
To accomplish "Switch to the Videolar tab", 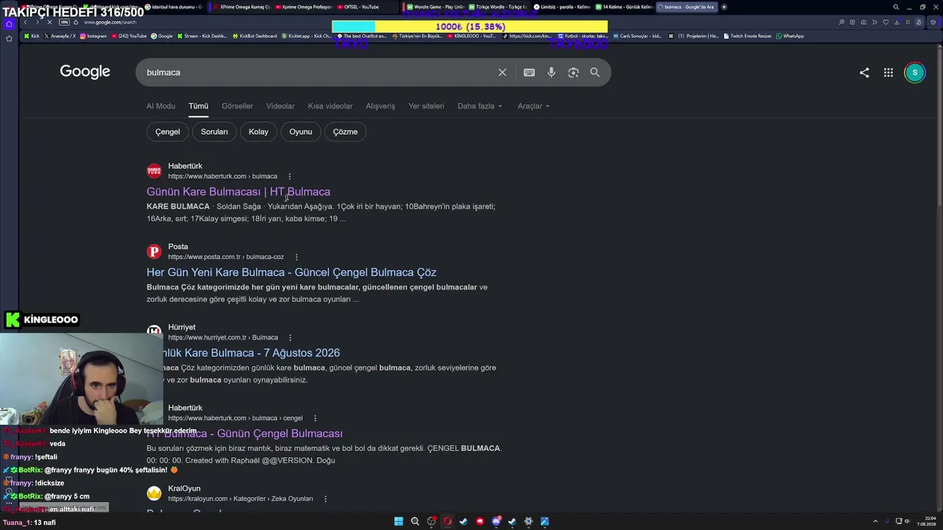I will pyautogui.click(x=280, y=106).
